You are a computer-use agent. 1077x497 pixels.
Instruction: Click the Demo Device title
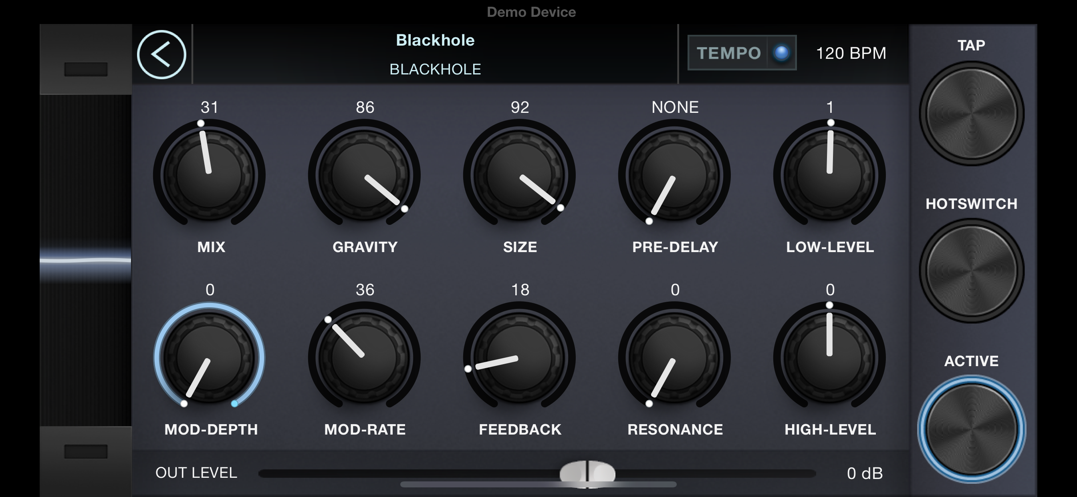pyautogui.click(x=531, y=12)
